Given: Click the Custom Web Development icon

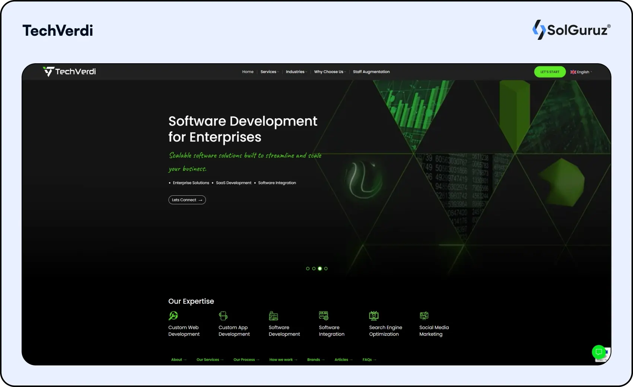Looking at the screenshot, I should (x=173, y=316).
